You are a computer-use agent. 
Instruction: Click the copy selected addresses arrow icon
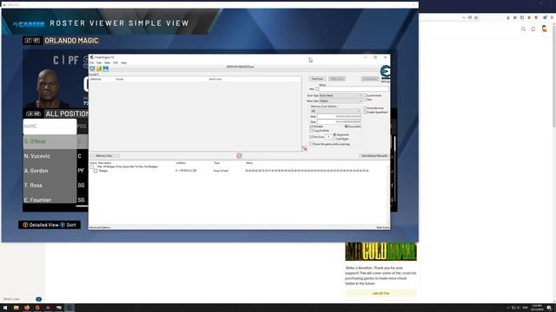304,149
